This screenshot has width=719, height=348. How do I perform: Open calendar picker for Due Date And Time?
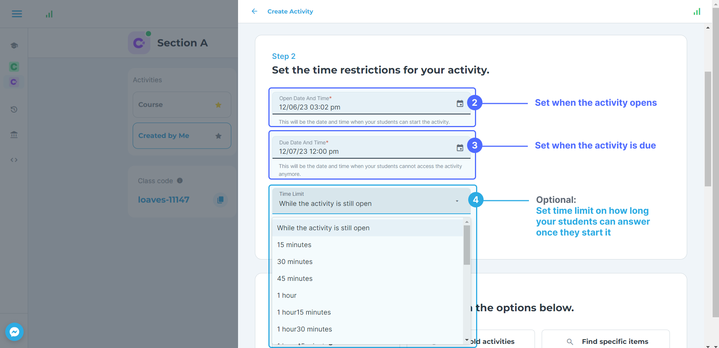tap(460, 148)
